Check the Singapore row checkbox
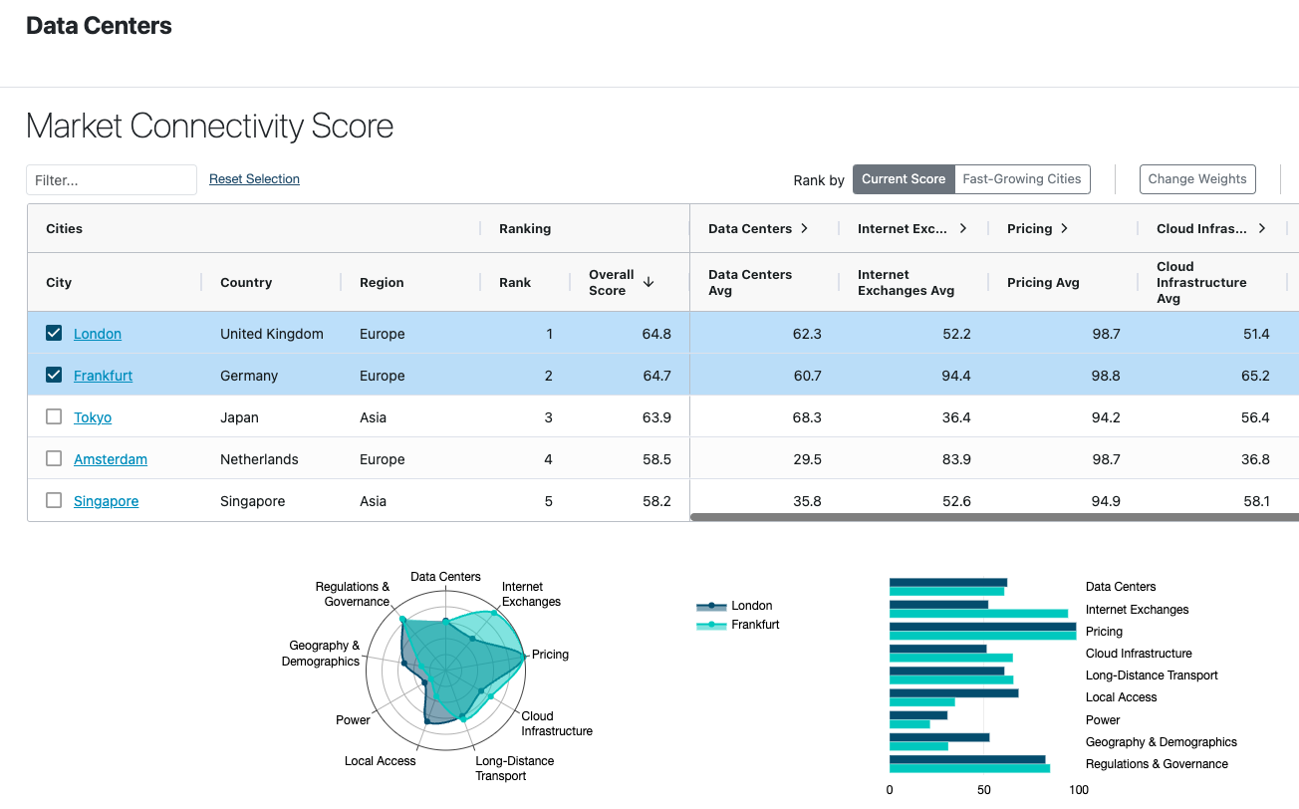This screenshot has width=1299, height=809. point(54,500)
